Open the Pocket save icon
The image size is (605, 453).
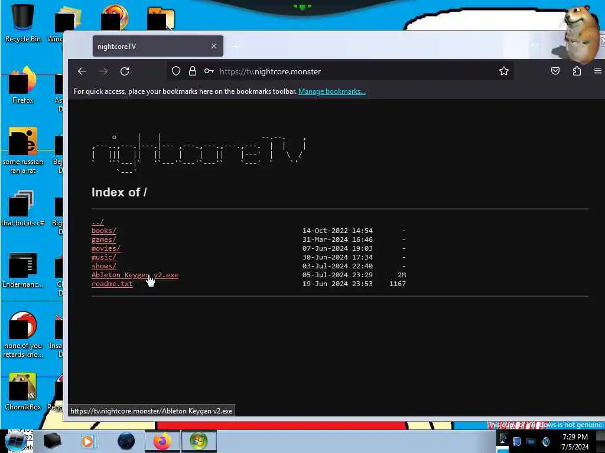coord(555,71)
